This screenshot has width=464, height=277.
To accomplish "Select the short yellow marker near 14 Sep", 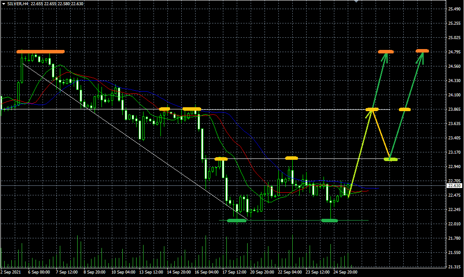I will click(x=164, y=109).
